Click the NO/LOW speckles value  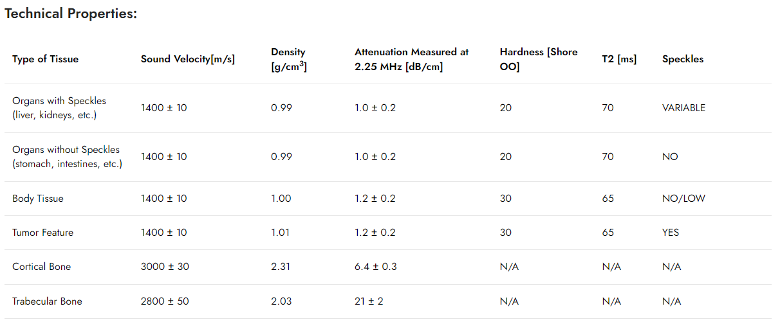click(x=683, y=199)
